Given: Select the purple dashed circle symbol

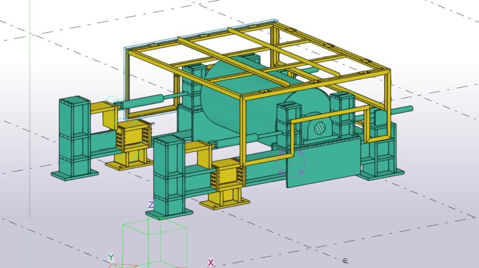Looking at the screenshot, I should 291,163.
